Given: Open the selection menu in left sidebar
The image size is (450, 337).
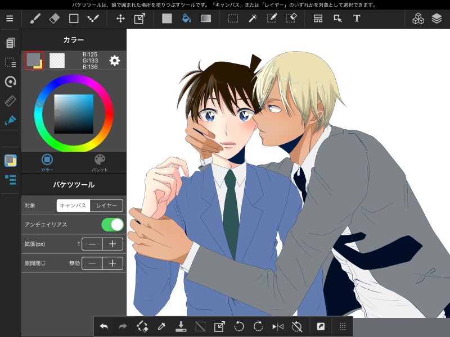Looking at the screenshot, I should [10, 62].
